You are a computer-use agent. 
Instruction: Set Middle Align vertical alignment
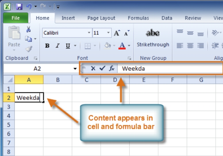(190, 33)
